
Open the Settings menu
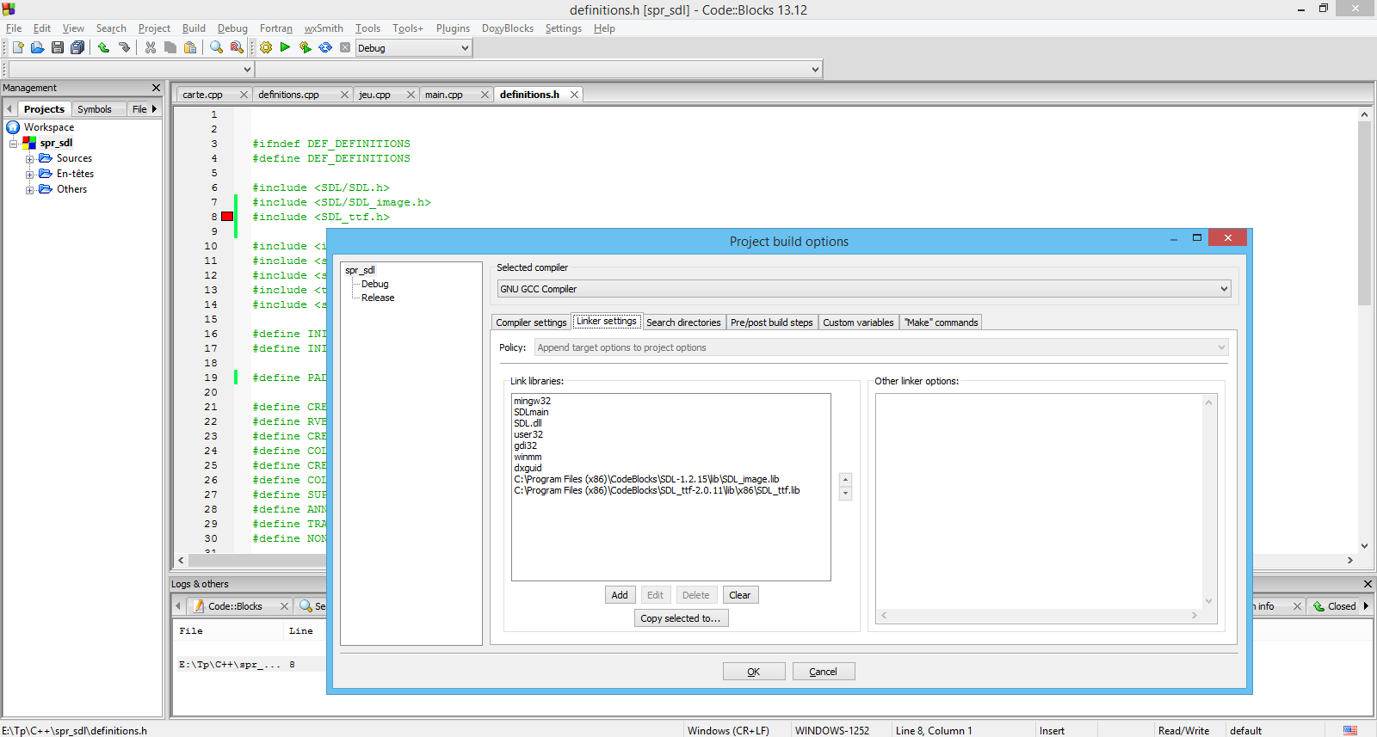coord(563,28)
